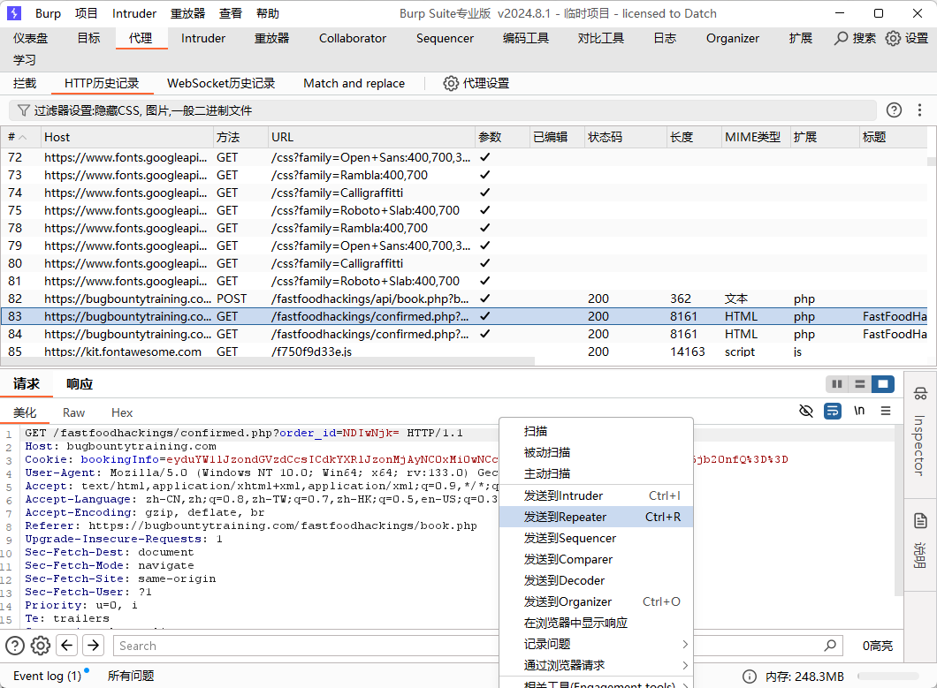Open the Burp menu
Viewport: 937px width, 688px height.
pyautogui.click(x=48, y=13)
